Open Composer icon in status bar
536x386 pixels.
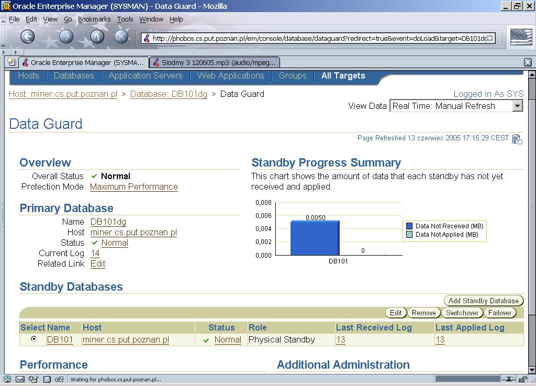[x=33, y=379]
